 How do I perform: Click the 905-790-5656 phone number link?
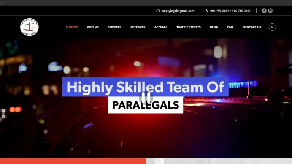coord(219,11)
